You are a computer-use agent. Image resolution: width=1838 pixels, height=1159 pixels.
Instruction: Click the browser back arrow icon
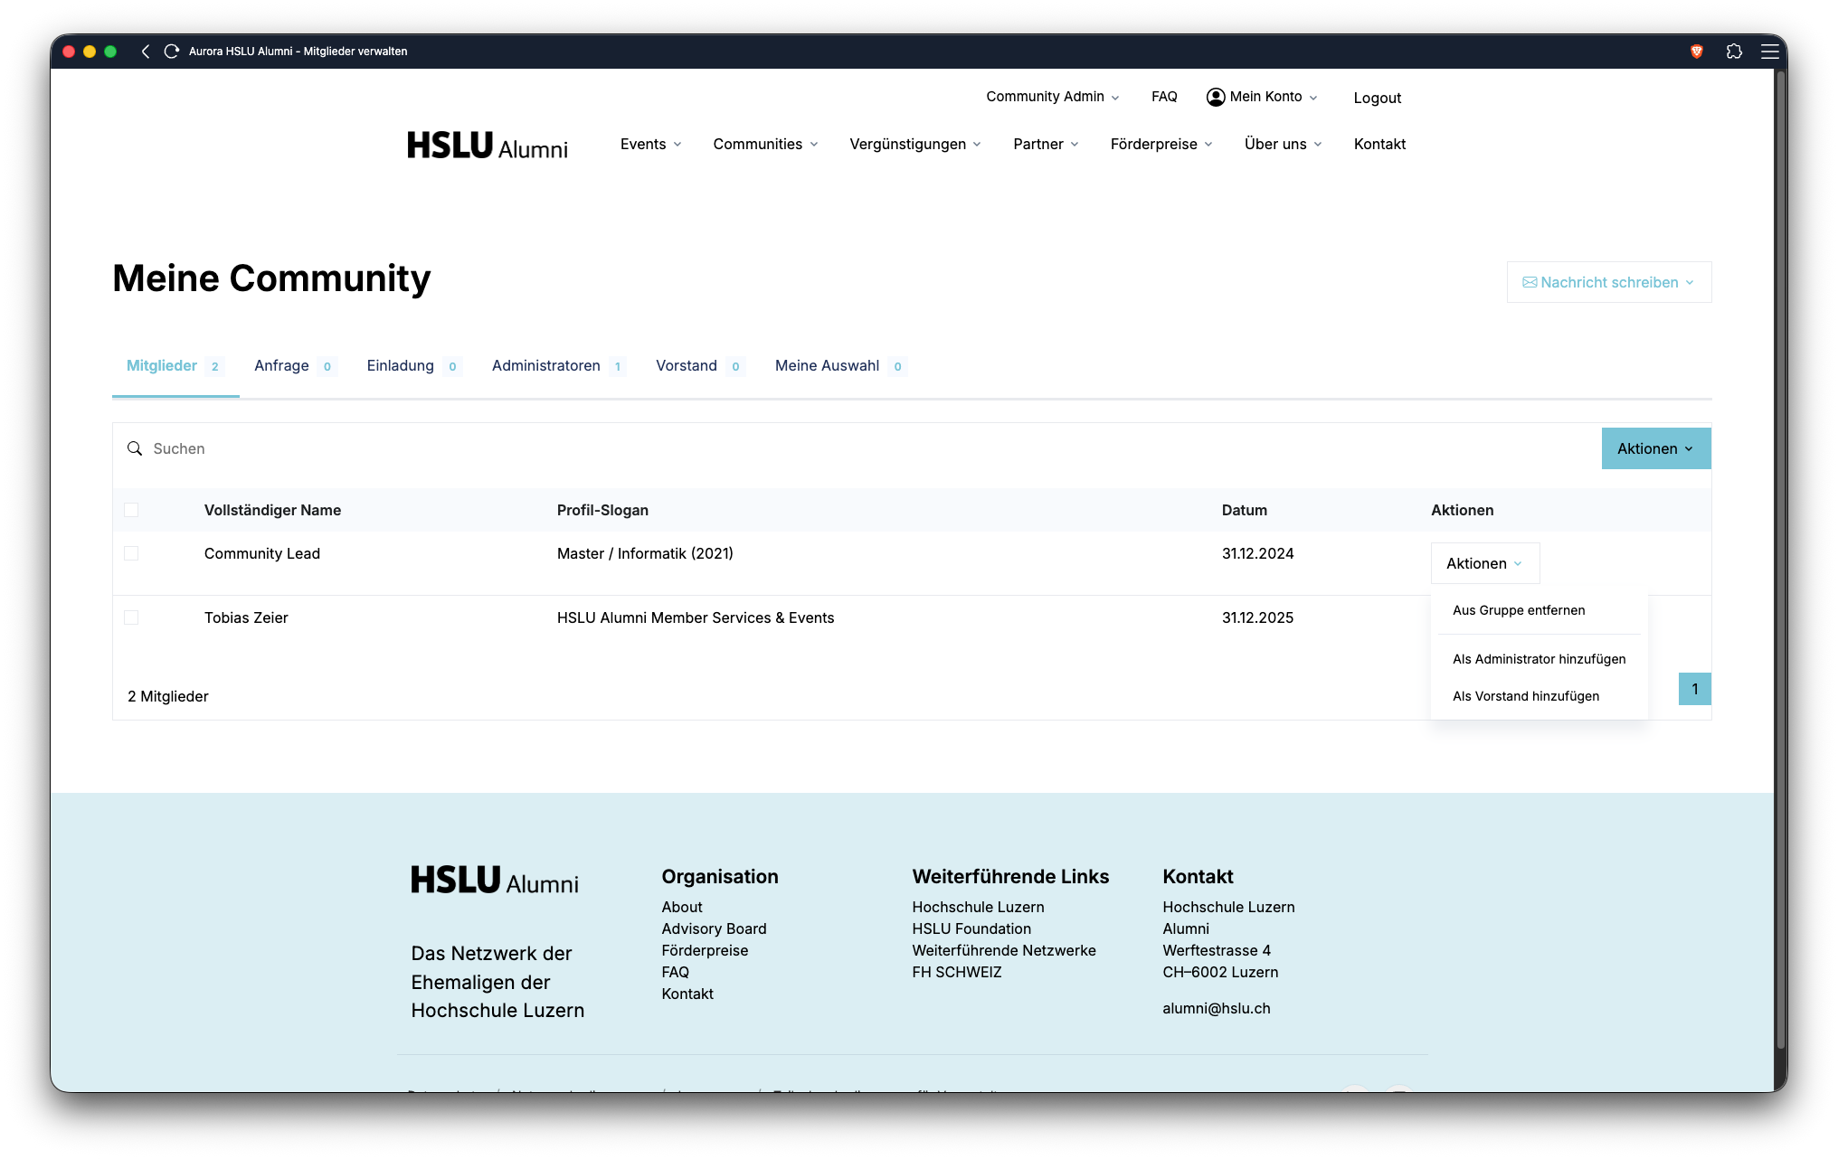pyautogui.click(x=146, y=52)
